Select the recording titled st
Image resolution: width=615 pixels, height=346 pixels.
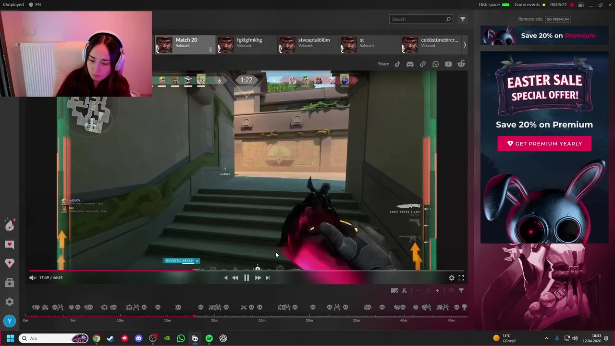(x=369, y=44)
